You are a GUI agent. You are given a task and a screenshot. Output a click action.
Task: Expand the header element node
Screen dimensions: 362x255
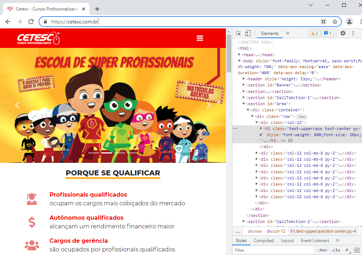click(x=243, y=79)
